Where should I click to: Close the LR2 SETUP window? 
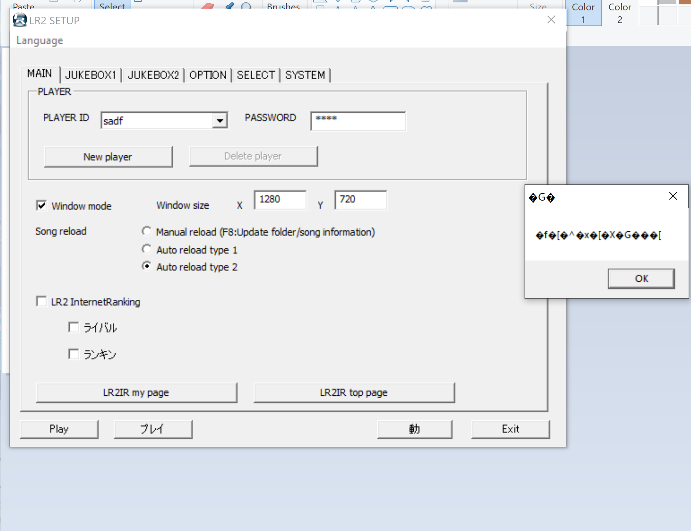551,20
